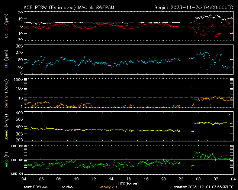
Task: Click the '08' hour tick on time axis
Action: pos(59,179)
